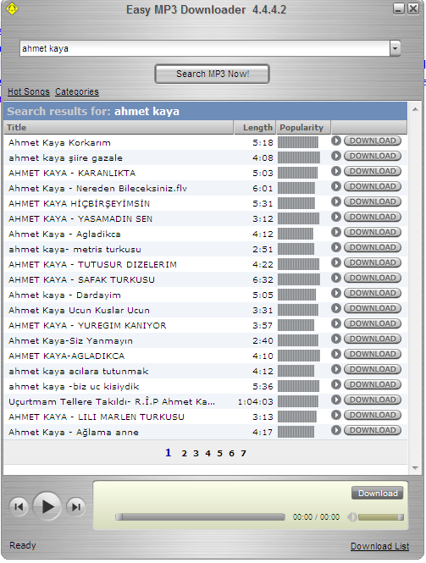This screenshot has width=426, height=563.
Task: Play preview of YASAMADIN SEN
Action: [x=336, y=217]
